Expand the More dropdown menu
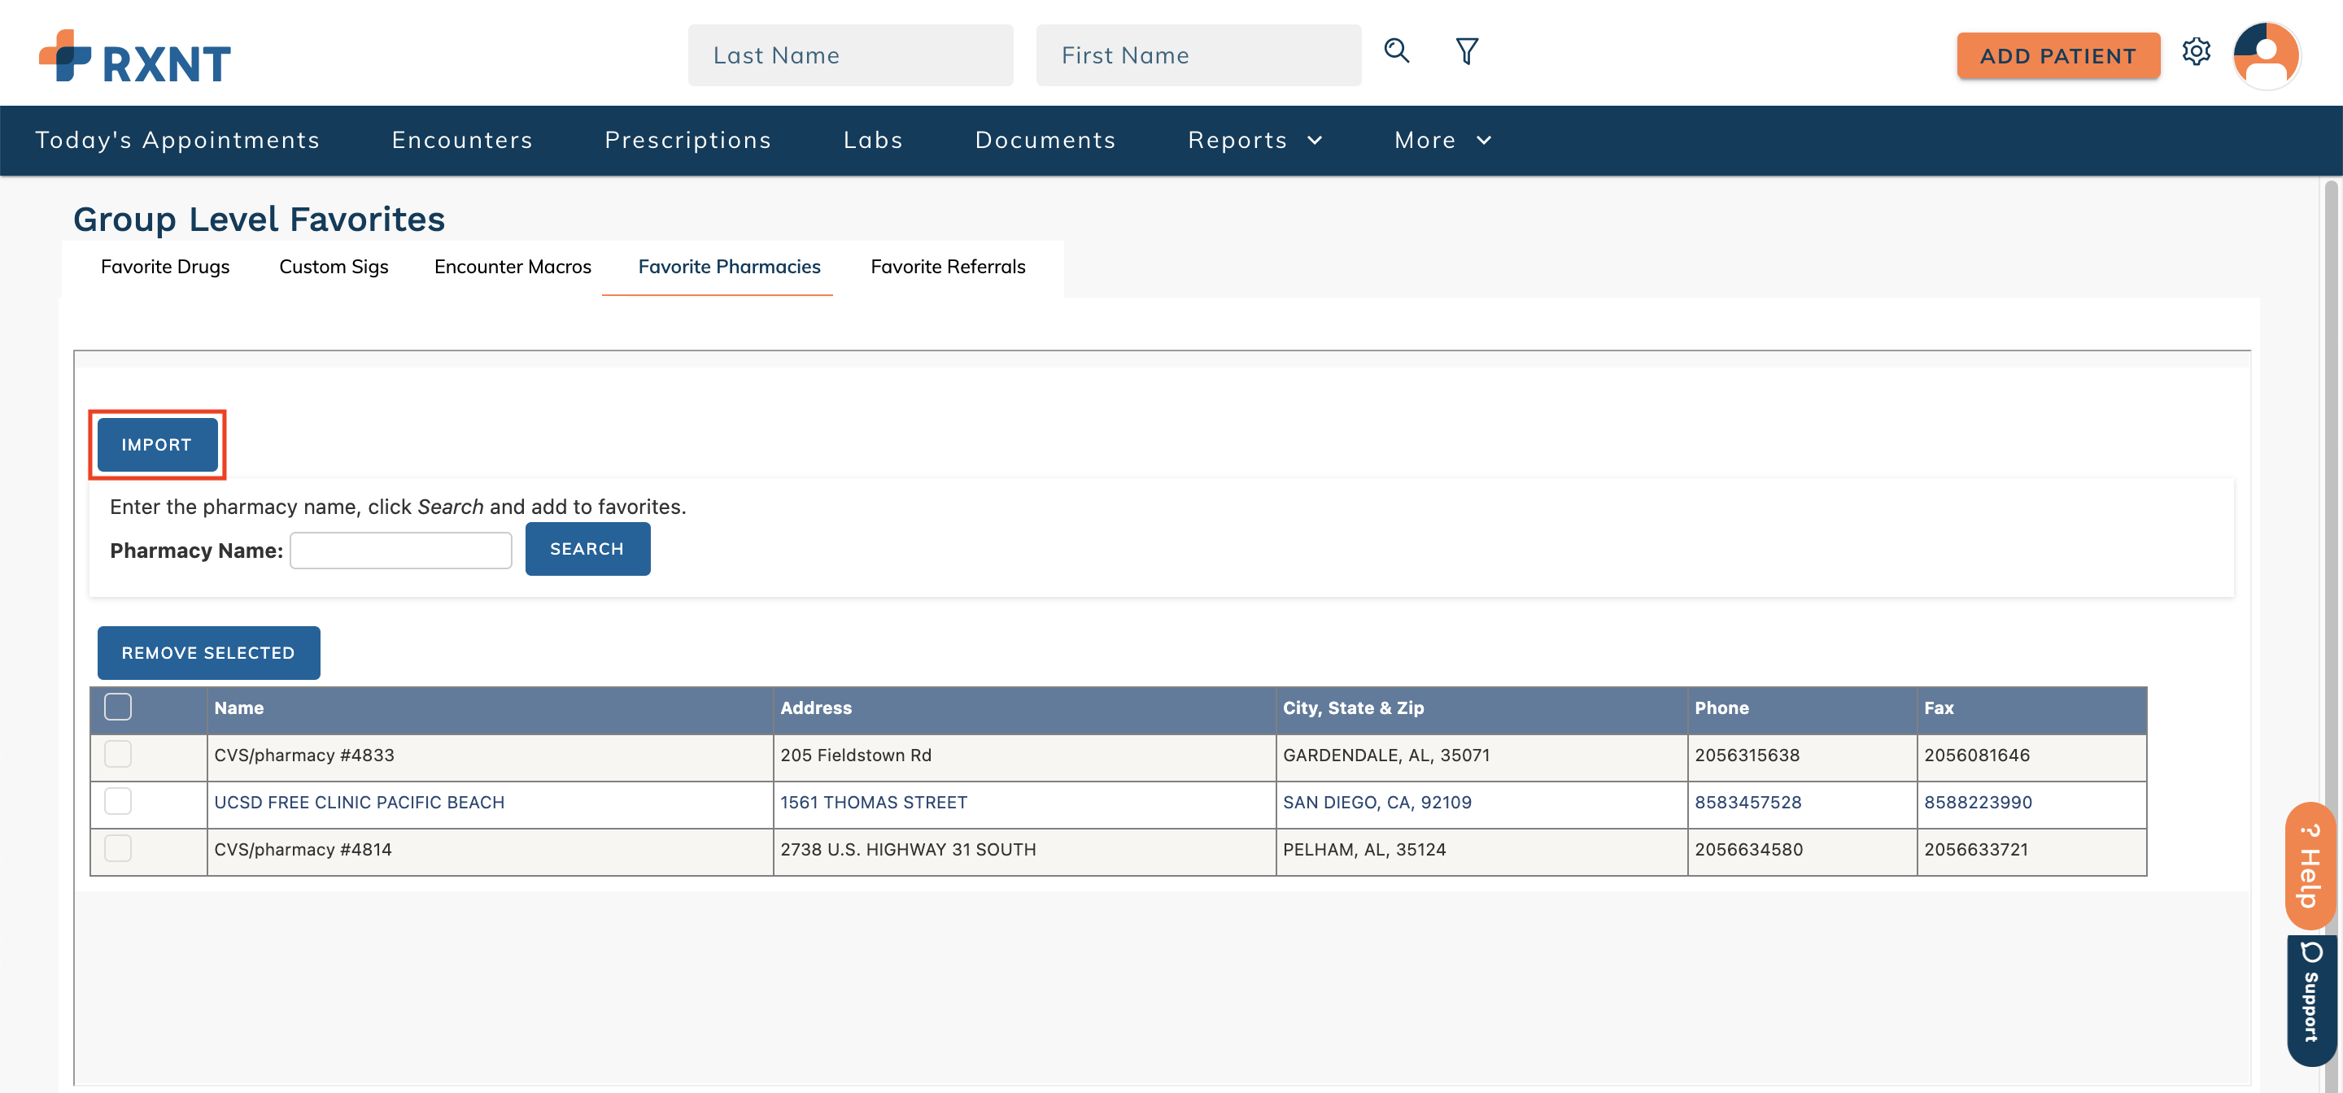Viewport: 2343px width, 1093px height. click(x=1442, y=140)
